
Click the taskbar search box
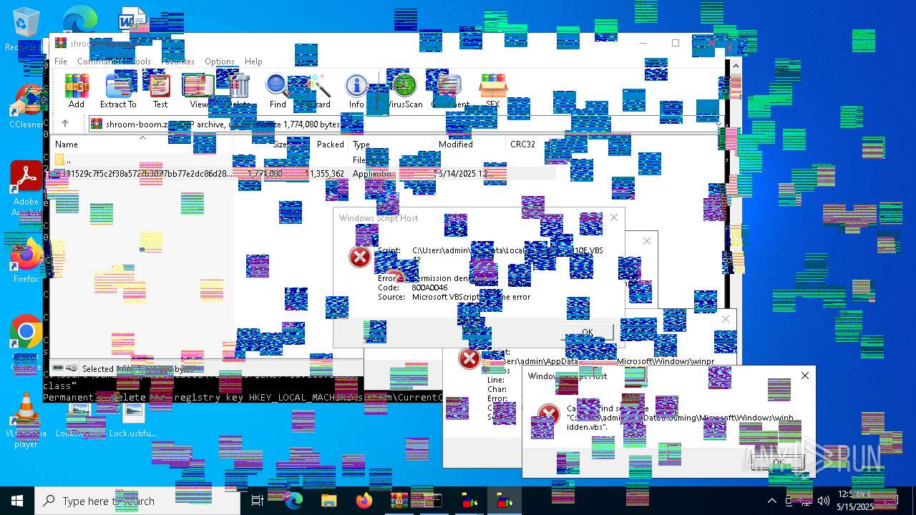coord(137,501)
